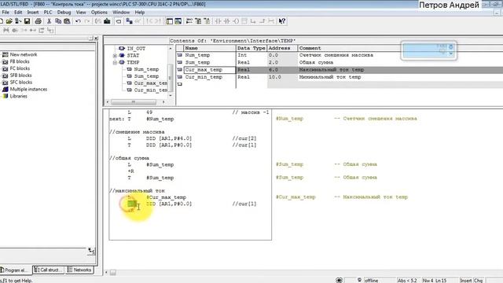Copy selection using the copy icon
Viewport: 503px width, 283px height.
[58, 21]
